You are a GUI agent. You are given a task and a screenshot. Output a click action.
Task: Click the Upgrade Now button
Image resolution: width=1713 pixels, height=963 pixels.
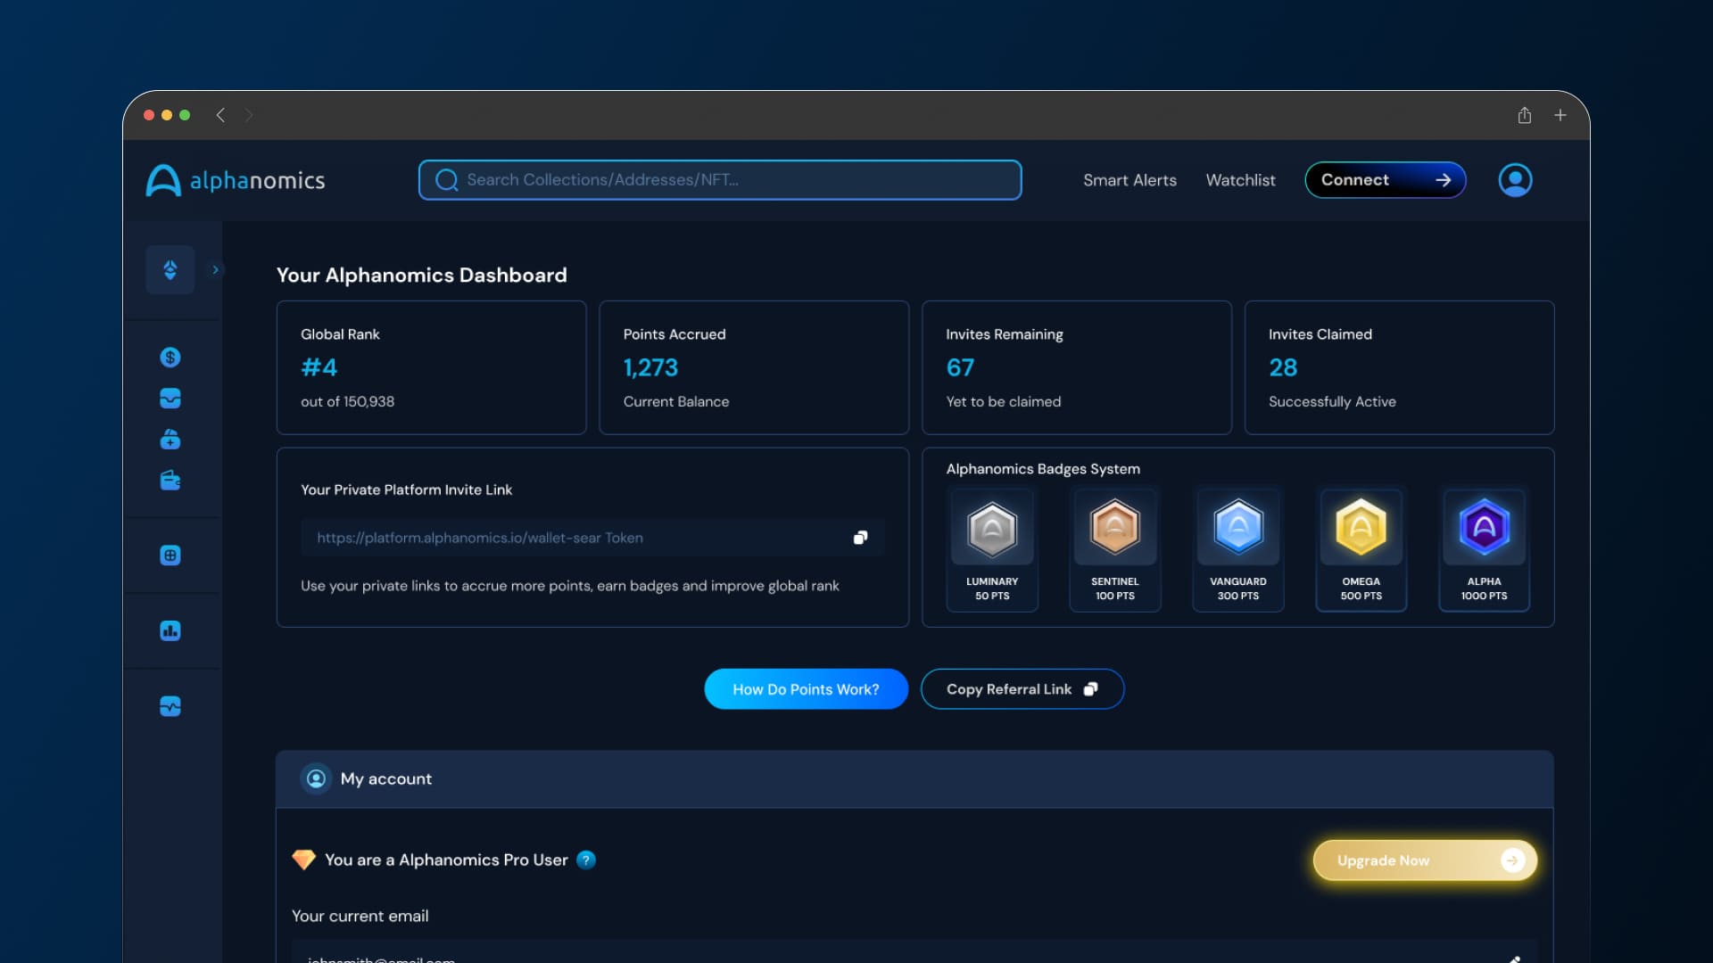[x=1425, y=860]
